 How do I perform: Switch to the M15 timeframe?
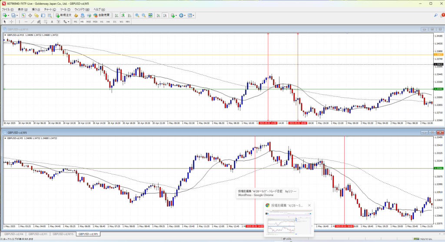[x=88, y=21]
